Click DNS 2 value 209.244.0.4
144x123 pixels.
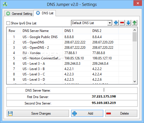100,64
